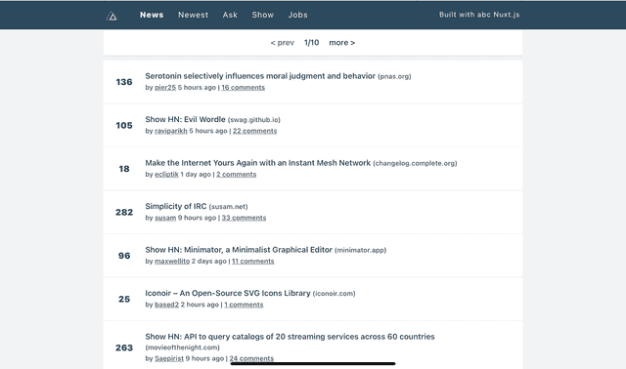Screen dimensions: 626x369
Task: Select the News tab
Action: (152, 15)
